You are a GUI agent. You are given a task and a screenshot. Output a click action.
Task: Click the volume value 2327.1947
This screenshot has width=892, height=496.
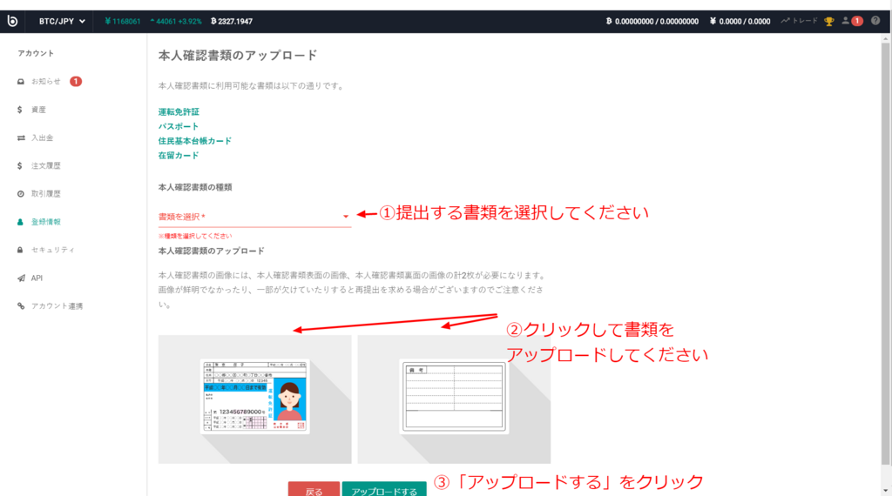tap(232, 22)
